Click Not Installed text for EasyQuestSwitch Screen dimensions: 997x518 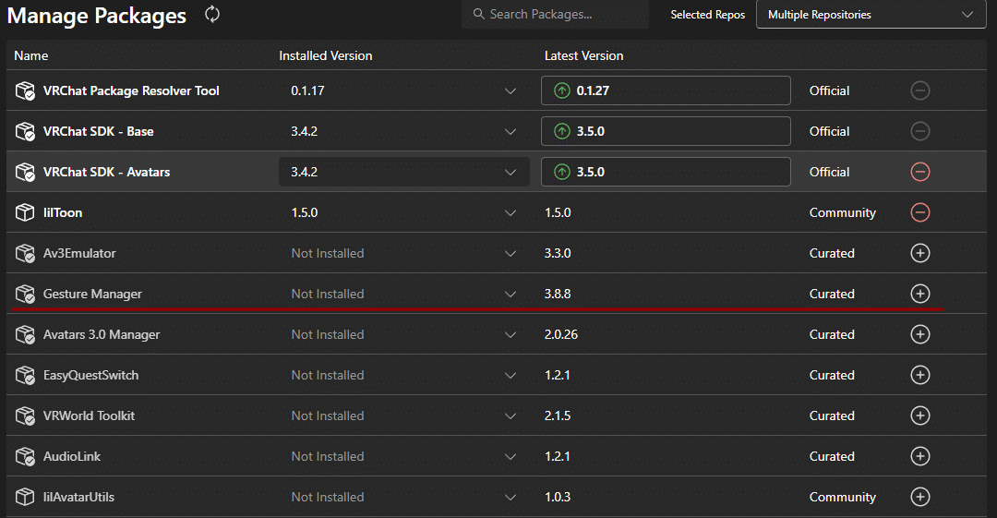[328, 375]
